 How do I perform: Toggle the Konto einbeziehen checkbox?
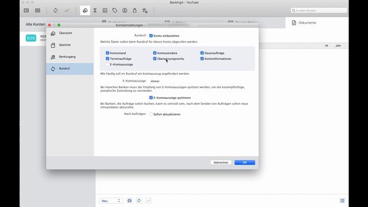(151, 36)
